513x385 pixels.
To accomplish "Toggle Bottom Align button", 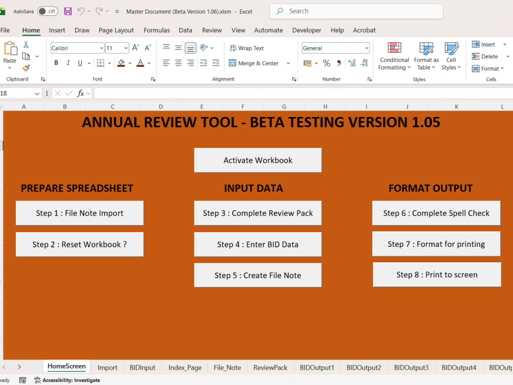I will tap(190, 48).
